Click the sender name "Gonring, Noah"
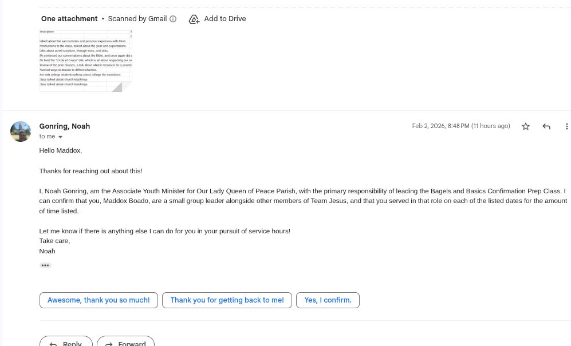 [x=65, y=126]
